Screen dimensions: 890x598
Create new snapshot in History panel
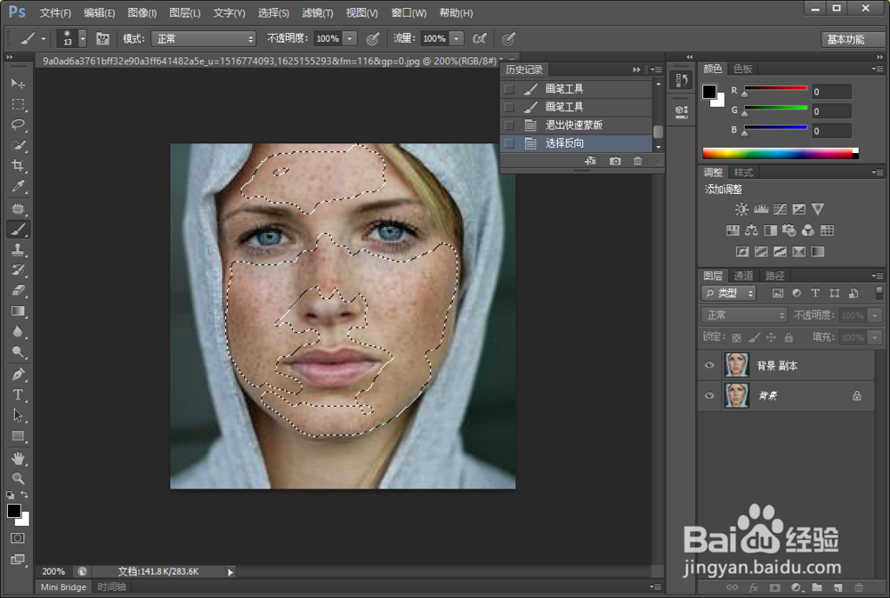pyautogui.click(x=615, y=161)
